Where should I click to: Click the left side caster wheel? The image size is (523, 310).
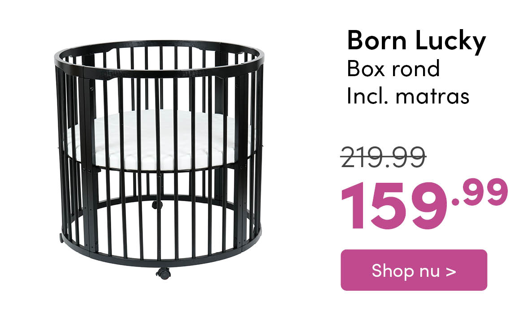(x=61, y=238)
